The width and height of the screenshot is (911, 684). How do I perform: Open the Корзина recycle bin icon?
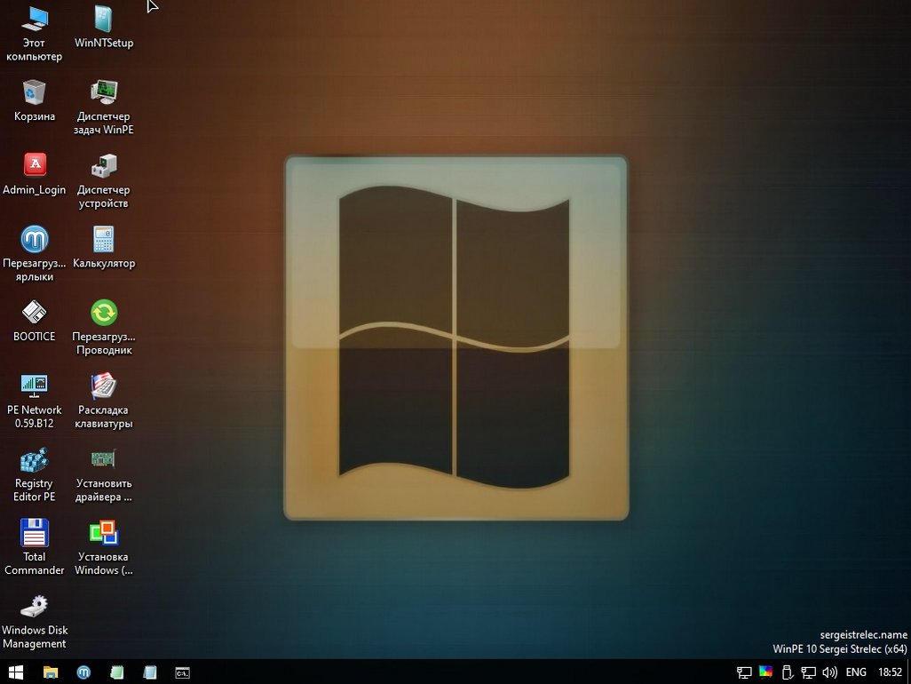click(35, 92)
